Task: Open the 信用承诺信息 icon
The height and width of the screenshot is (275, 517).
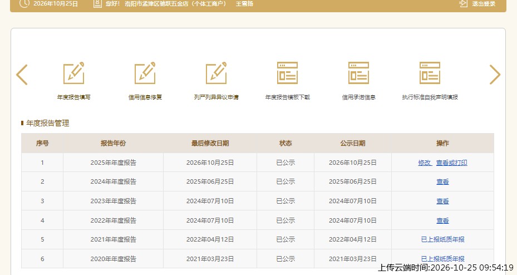Action: 359,73
